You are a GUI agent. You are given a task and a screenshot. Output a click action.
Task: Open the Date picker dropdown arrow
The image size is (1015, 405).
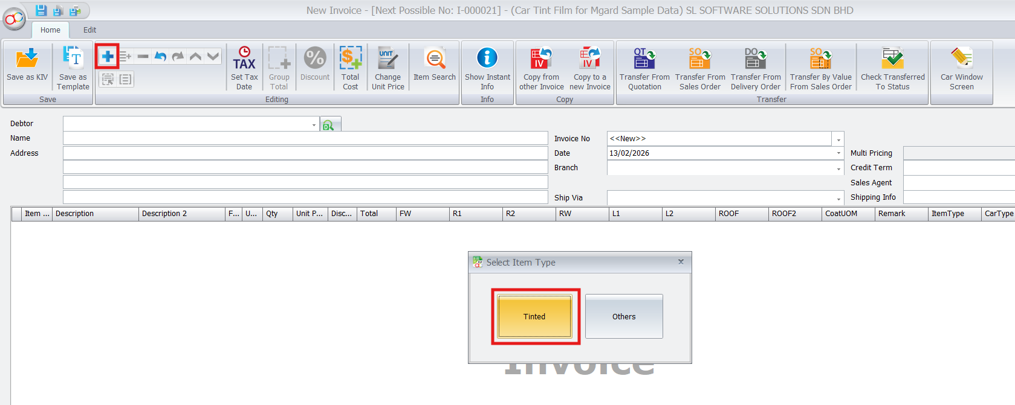[838, 153]
